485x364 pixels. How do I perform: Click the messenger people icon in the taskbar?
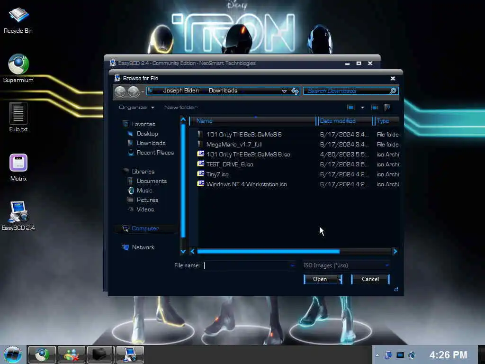click(x=71, y=355)
